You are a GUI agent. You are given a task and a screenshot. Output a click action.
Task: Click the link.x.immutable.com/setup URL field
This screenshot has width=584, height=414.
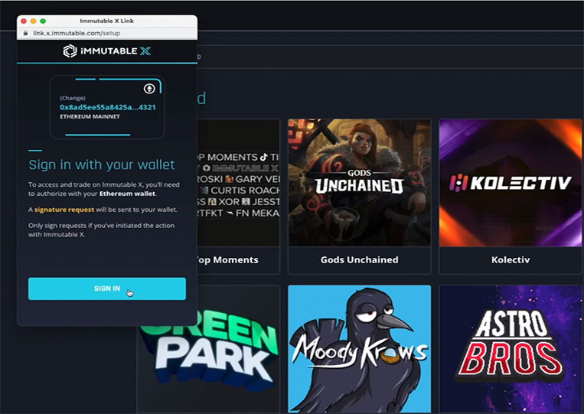coord(77,33)
